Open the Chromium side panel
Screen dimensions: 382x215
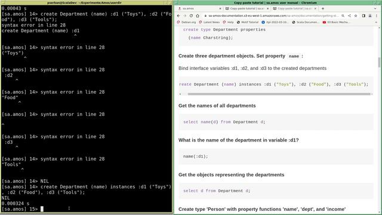363,16
